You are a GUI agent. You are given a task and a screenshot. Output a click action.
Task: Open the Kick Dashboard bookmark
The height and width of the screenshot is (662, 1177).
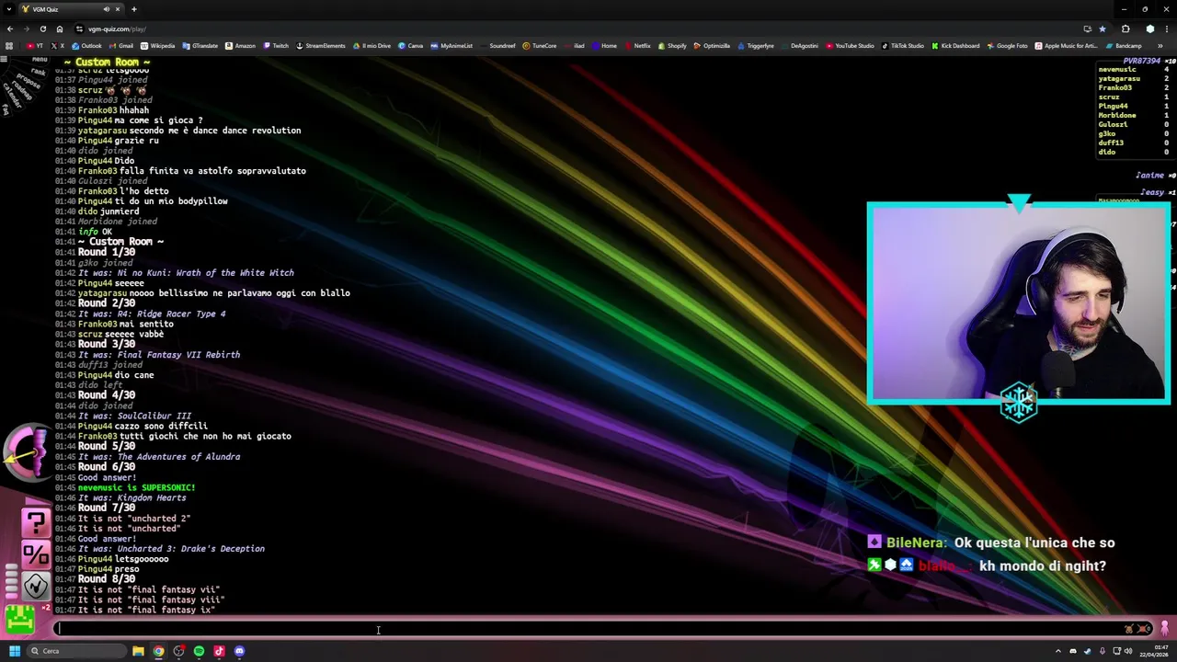coord(955,46)
